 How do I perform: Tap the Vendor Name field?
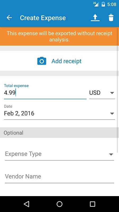coord(59,176)
